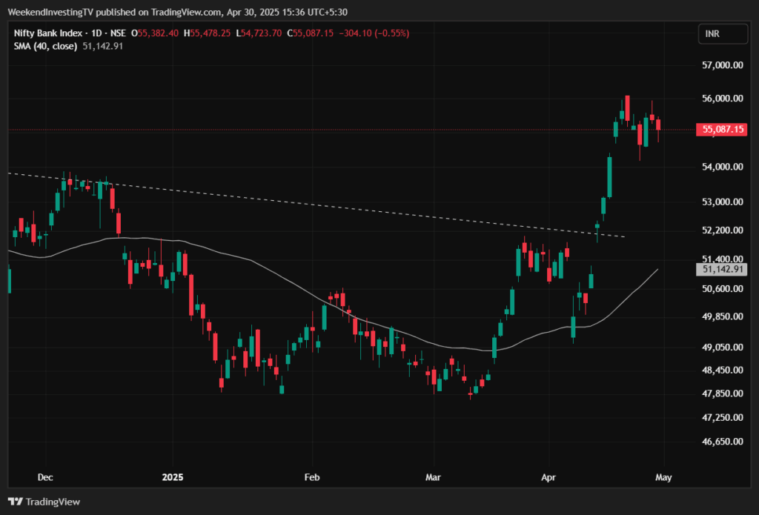Click the WeekendInvestingTV publisher text in header
The height and width of the screenshot is (515, 759).
(50, 12)
